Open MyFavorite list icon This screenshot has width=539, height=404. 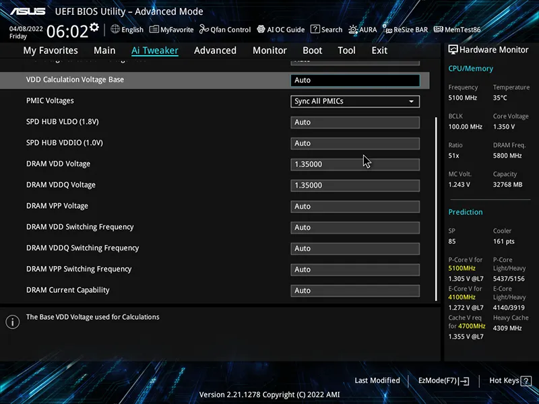coord(154,29)
